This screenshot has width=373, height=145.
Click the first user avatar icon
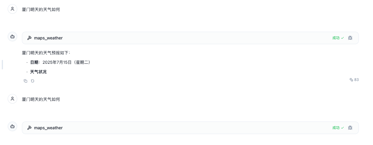click(12, 9)
